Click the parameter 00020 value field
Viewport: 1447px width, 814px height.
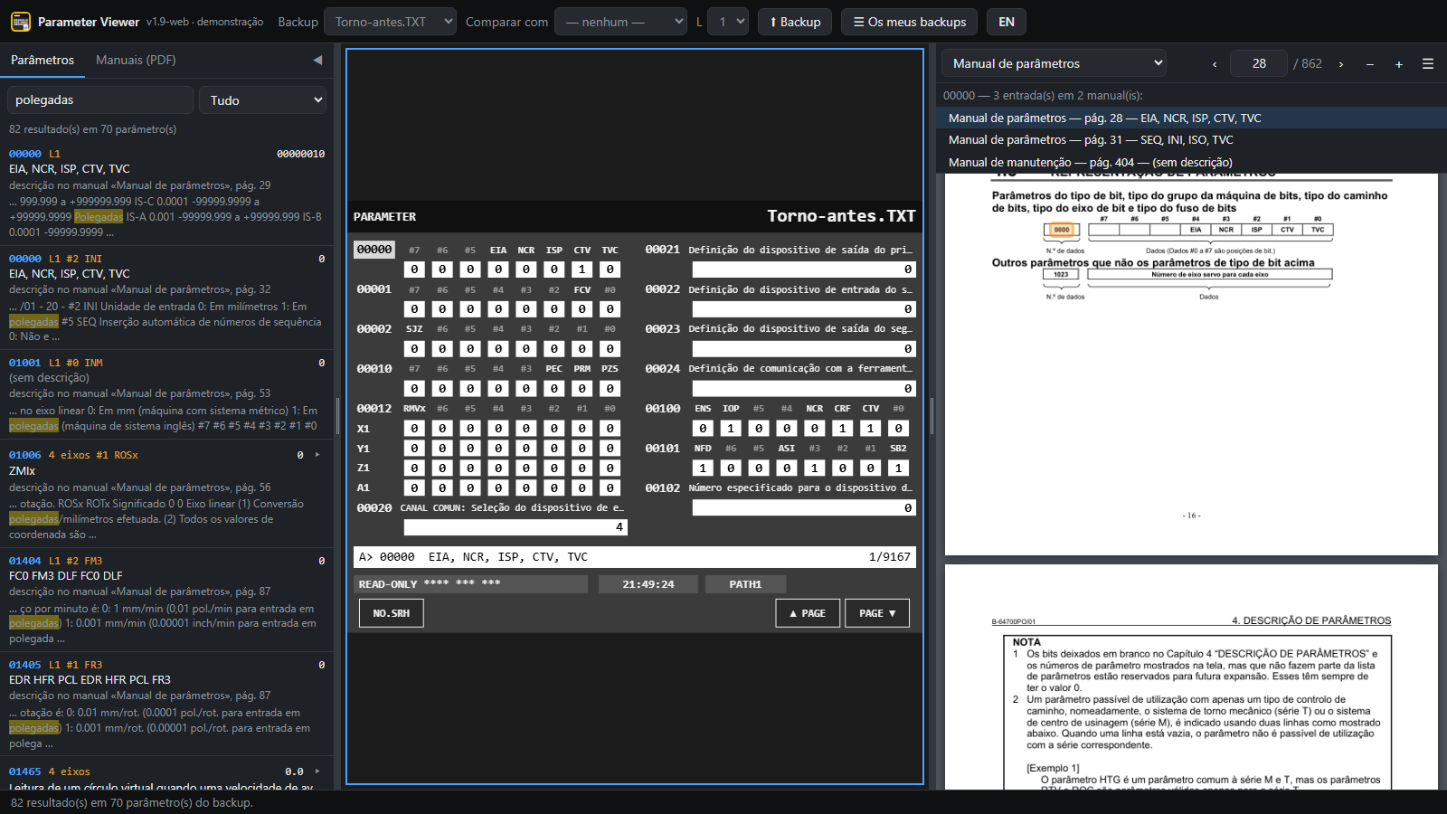pos(515,527)
